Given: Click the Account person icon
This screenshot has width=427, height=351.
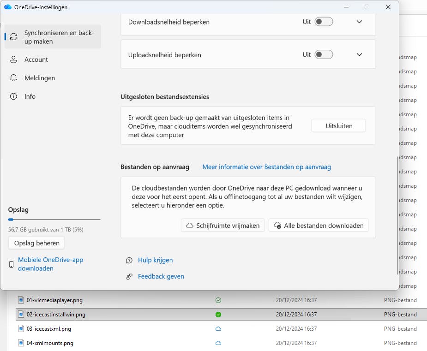Looking at the screenshot, I should 14,59.
